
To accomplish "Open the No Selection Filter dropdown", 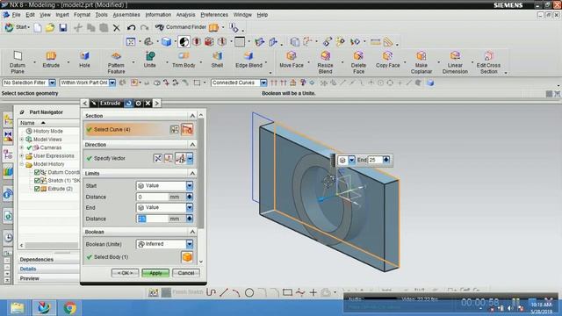I will (x=53, y=83).
